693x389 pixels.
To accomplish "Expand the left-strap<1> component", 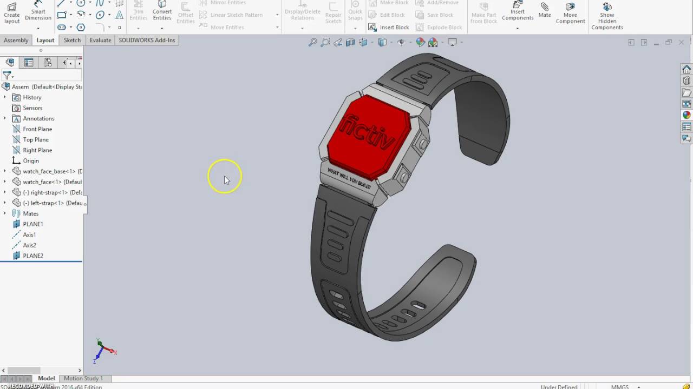I will click(x=5, y=203).
